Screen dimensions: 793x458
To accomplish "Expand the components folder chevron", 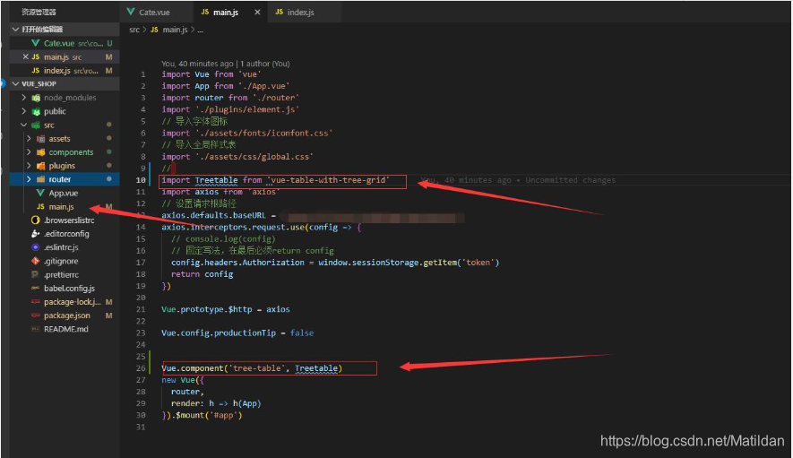I will [29, 151].
